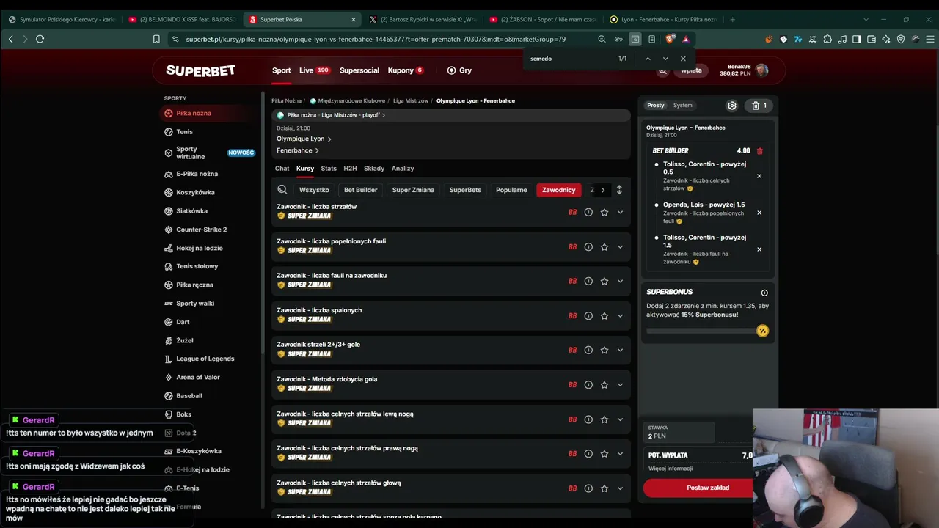
Task: Remove the Tolisso powyżej 1.5 pick
Action: pos(759,249)
